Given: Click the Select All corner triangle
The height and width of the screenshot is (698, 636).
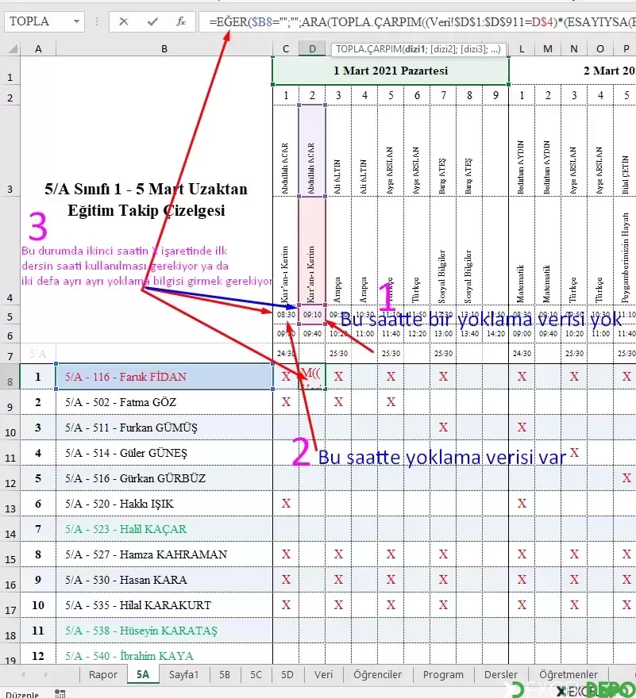Looking at the screenshot, I should pyautogui.click(x=13, y=48).
